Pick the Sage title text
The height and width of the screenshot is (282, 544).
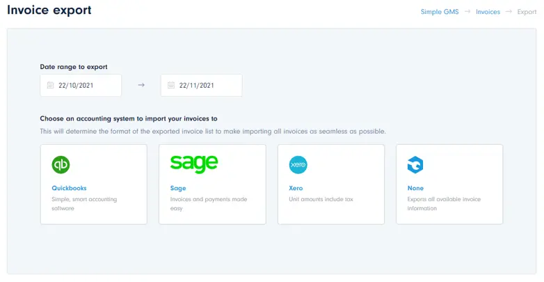tap(178, 188)
